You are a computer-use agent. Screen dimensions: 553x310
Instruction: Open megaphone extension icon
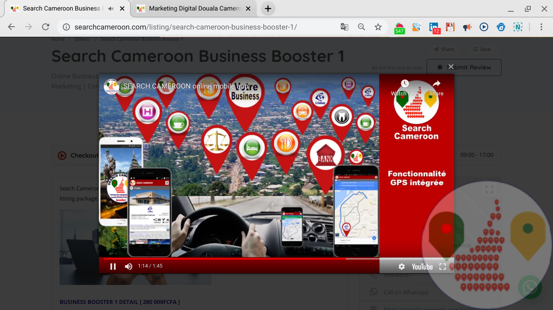click(x=467, y=27)
